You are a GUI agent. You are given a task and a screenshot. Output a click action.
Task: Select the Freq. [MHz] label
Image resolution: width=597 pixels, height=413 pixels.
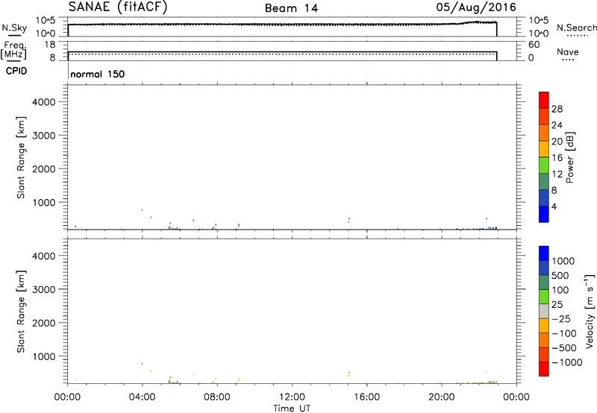point(13,50)
